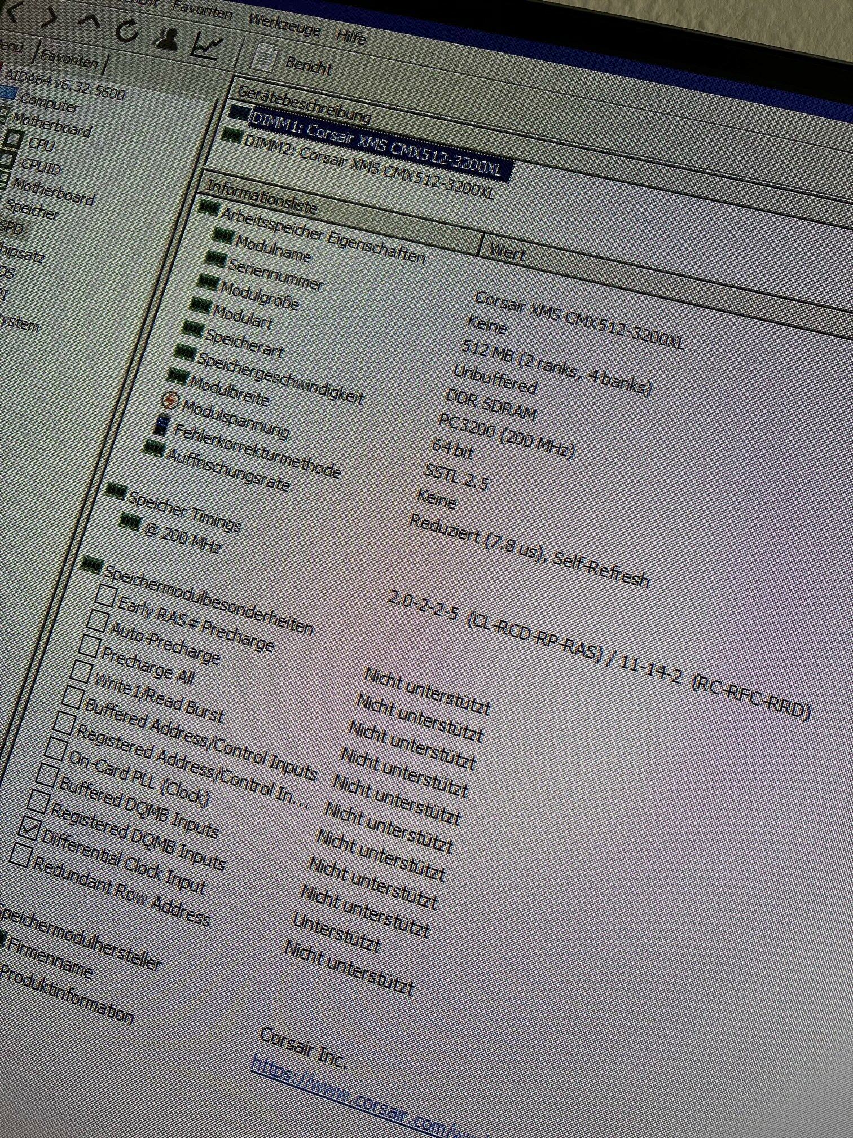
Task: Select the SSTL 2.5 voltage value
Action: 455,478
